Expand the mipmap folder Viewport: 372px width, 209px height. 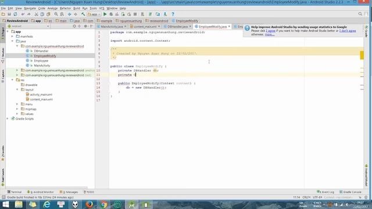click(17, 109)
